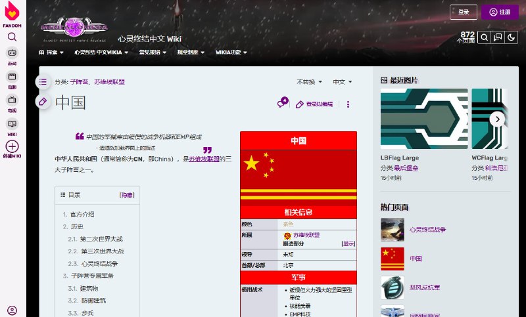Click the 焚风反抗军 emblem thumbnail
The width and height of the screenshot is (526, 317).
click(393, 287)
